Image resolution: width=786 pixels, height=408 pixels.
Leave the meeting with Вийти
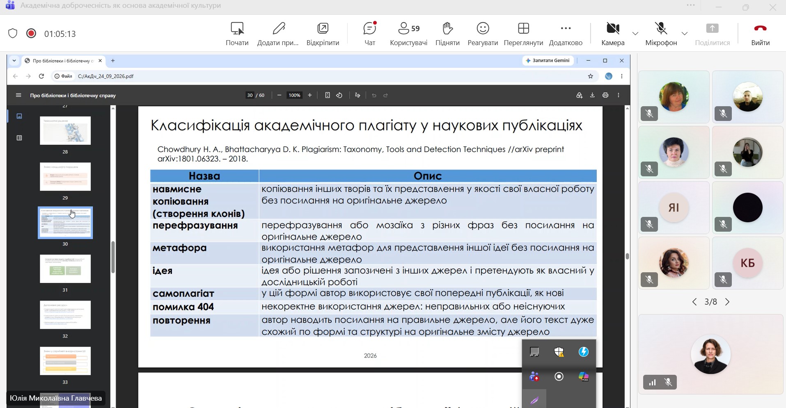coord(760,33)
